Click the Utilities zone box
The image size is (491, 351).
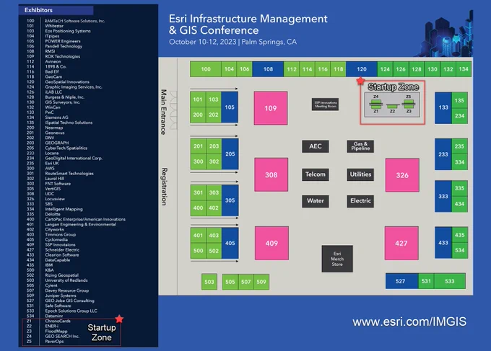(360, 174)
